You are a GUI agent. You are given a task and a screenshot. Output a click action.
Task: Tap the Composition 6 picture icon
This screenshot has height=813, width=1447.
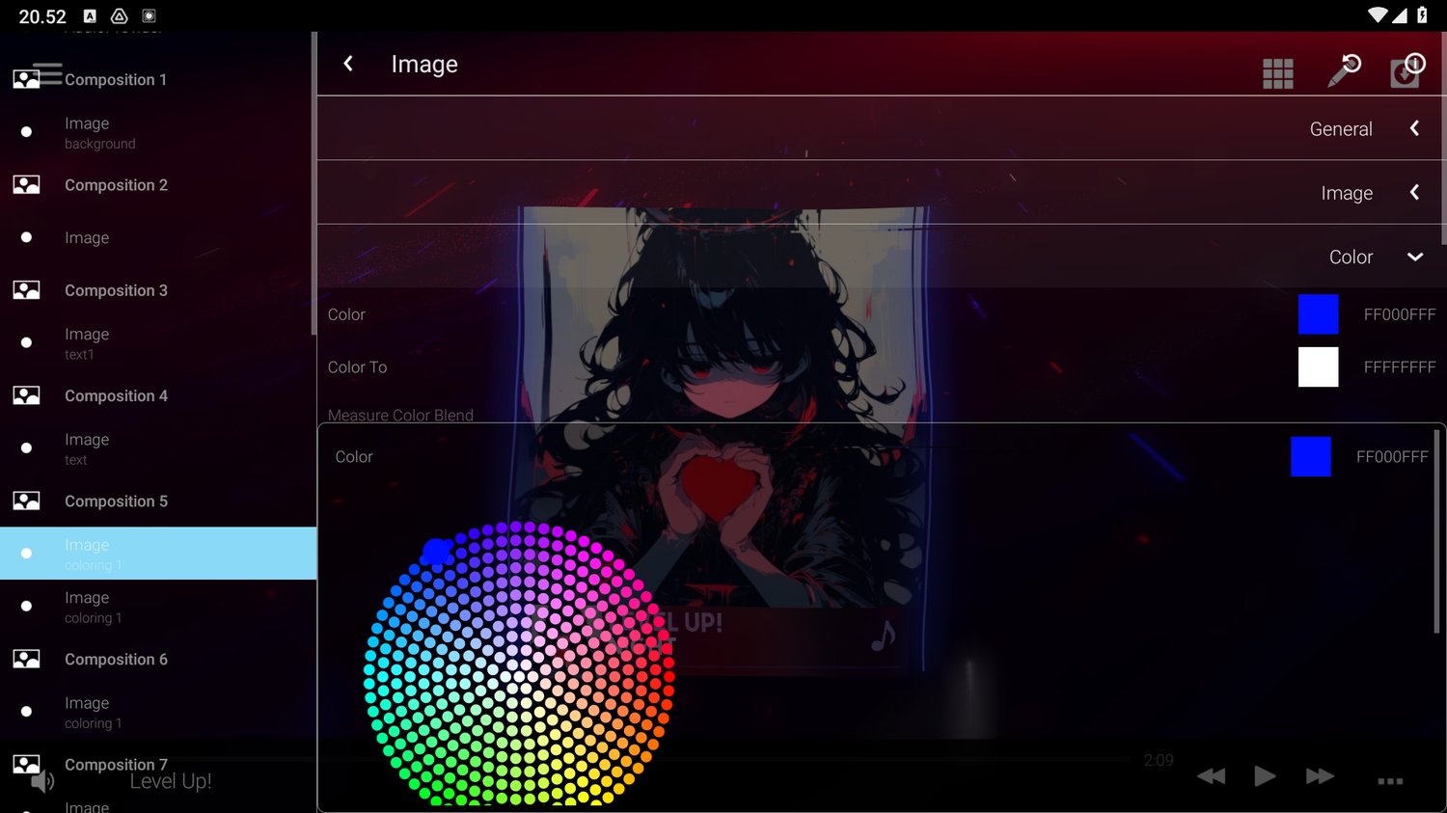tap(26, 659)
